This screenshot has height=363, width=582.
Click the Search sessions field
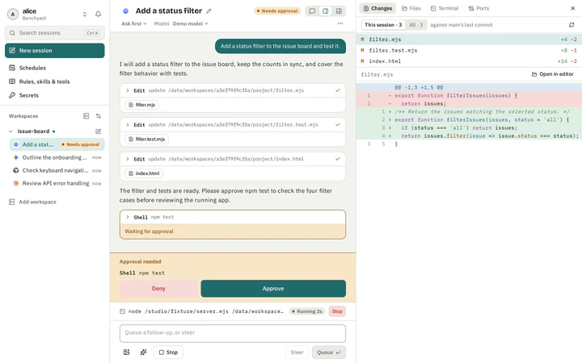click(55, 33)
